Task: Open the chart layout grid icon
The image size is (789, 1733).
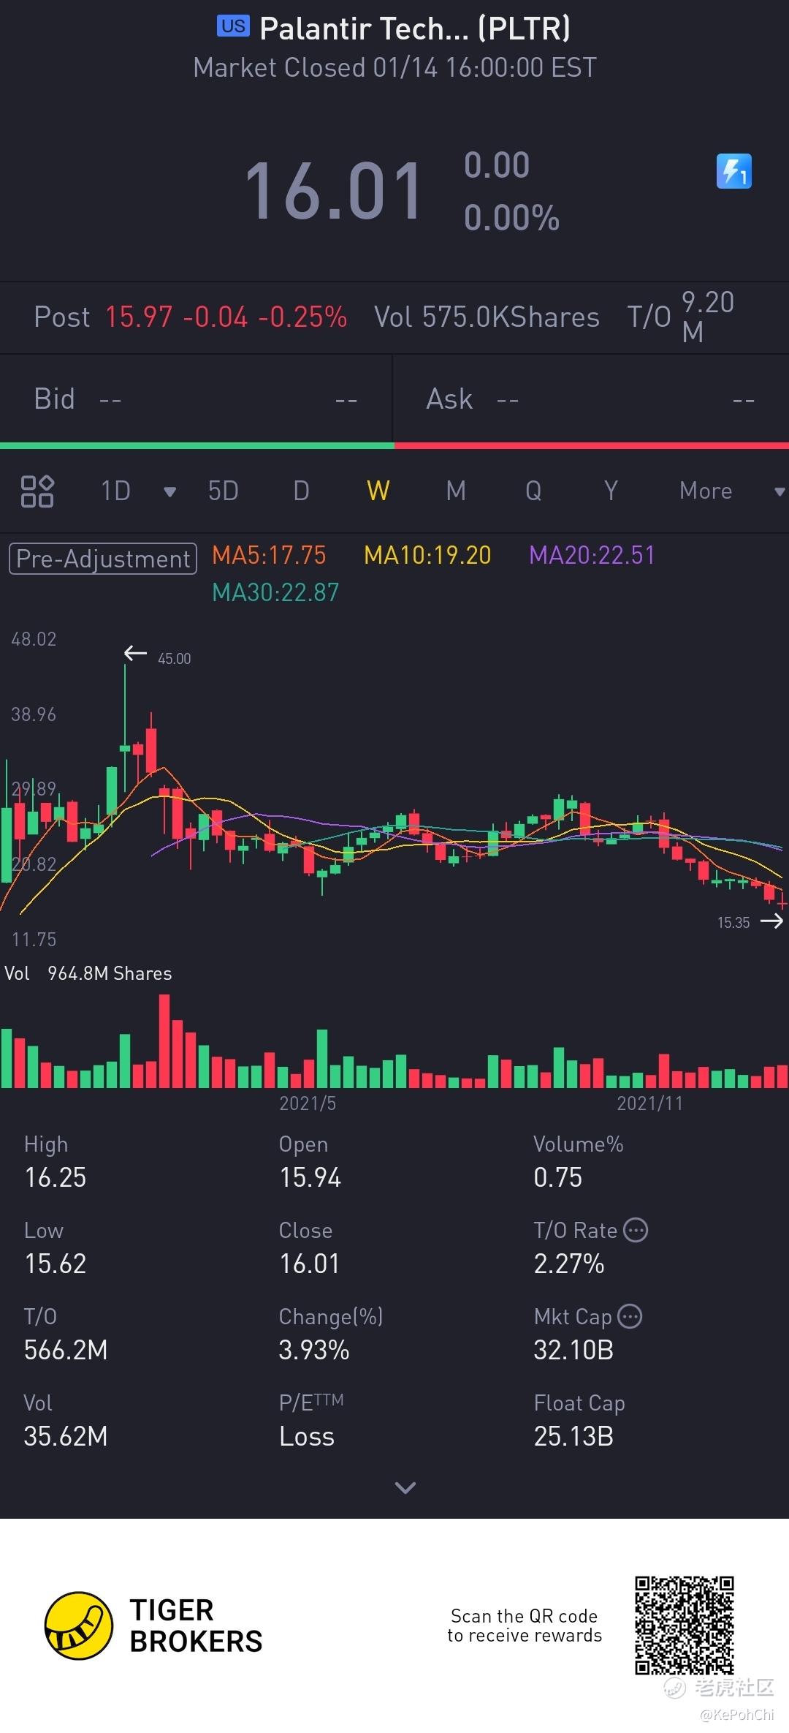Action: [37, 491]
